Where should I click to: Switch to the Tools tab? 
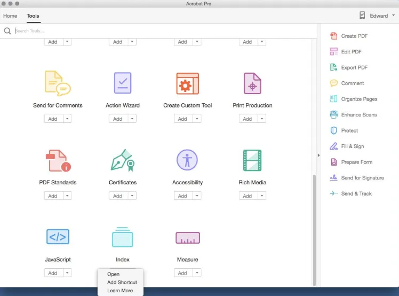pos(33,16)
